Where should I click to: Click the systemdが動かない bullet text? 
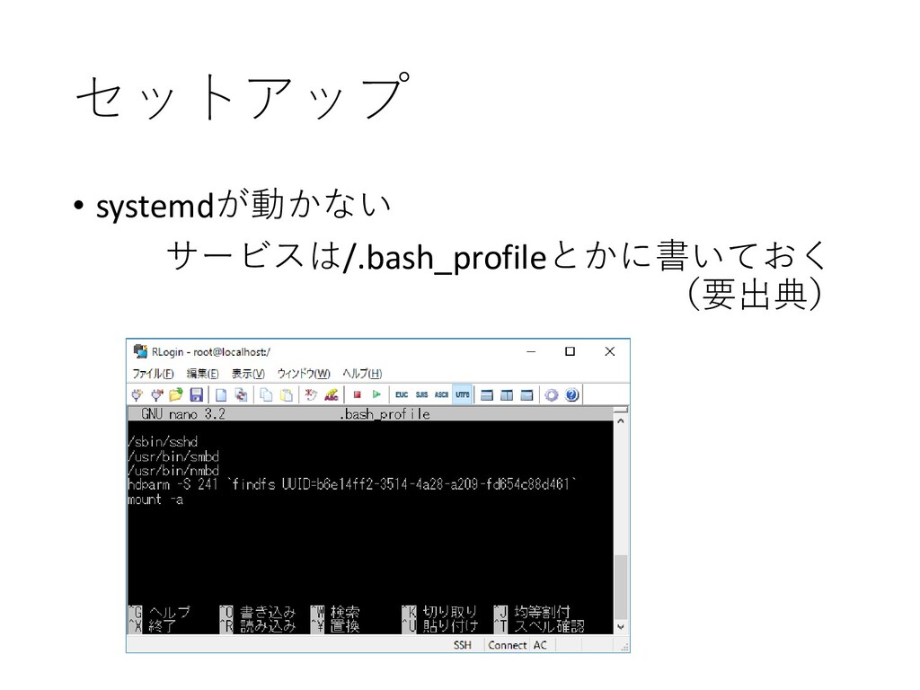pyautogui.click(x=243, y=205)
